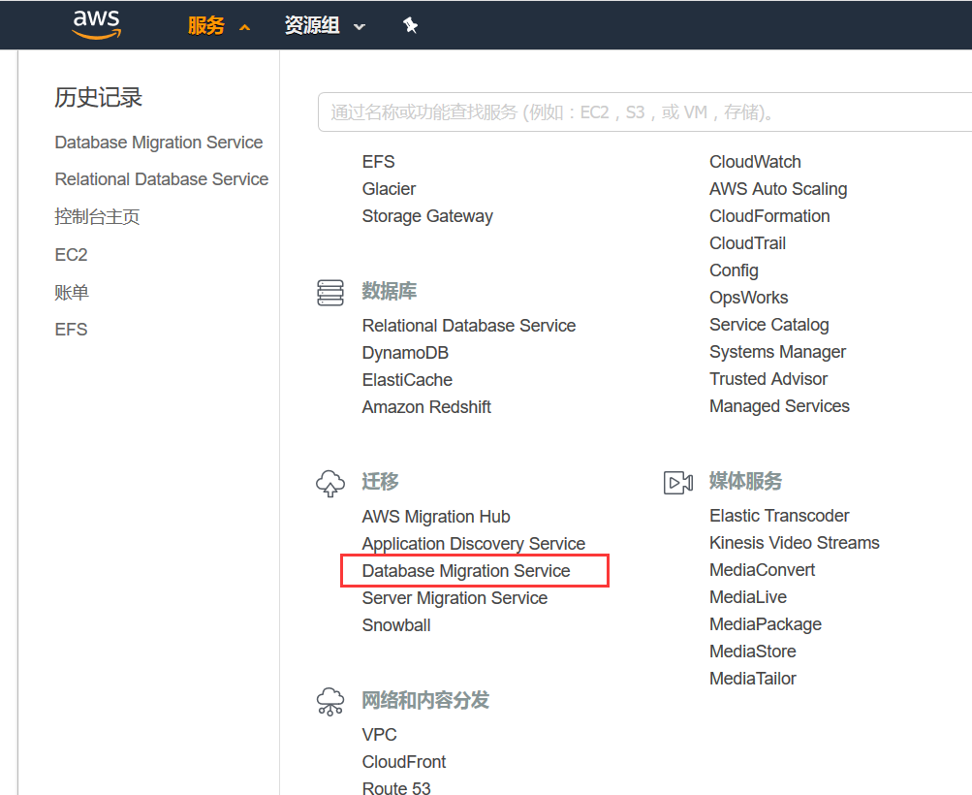Open ElastiCache service
The image size is (972, 795).
pyautogui.click(x=407, y=380)
